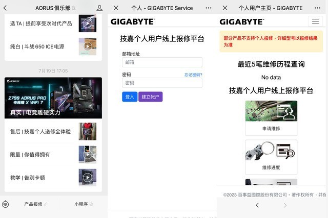Go forward in the user homepage browser

coord(285,205)
